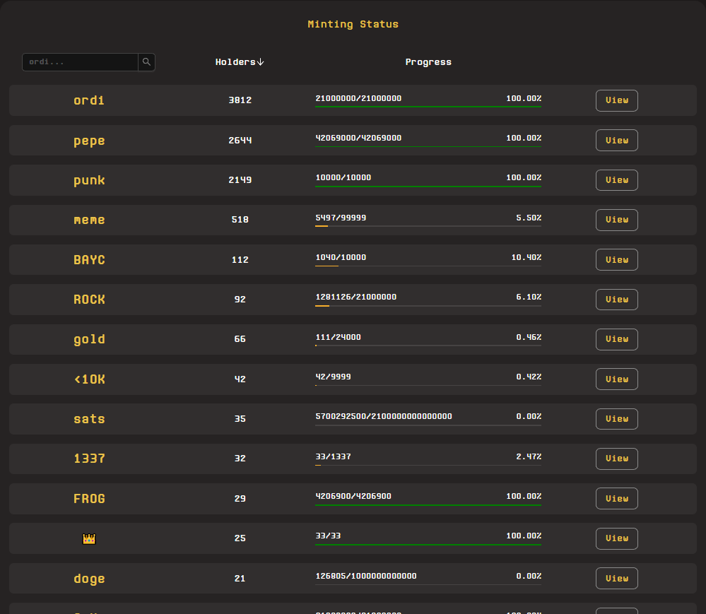The image size is (706, 614).
Task: Open View for <10K token
Action: (x=617, y=379)
